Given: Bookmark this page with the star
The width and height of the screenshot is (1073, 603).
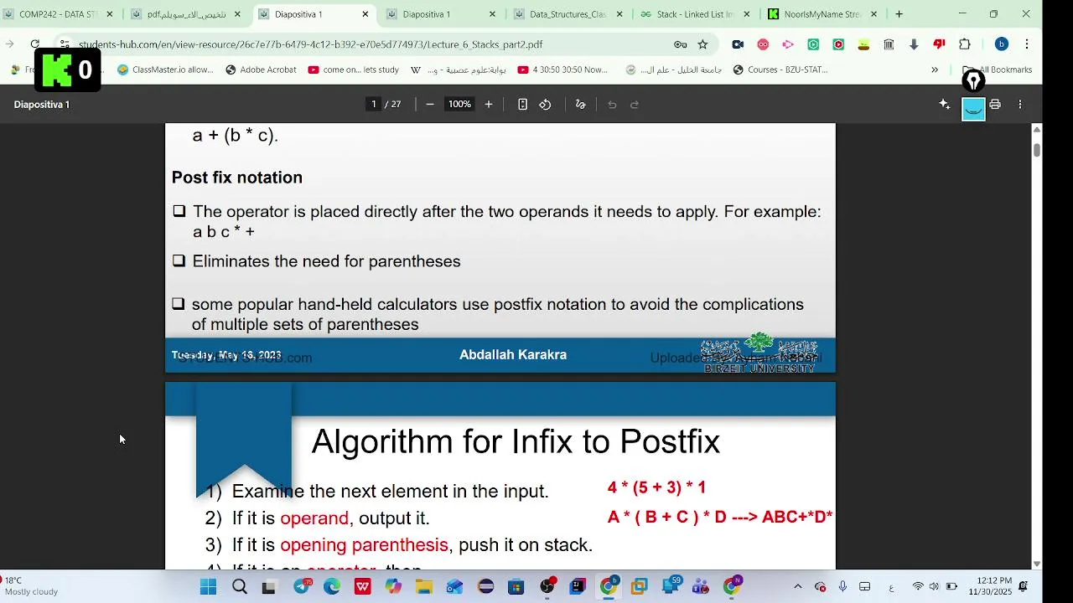Looking at the screenshot, I should [x=702, y=44].
